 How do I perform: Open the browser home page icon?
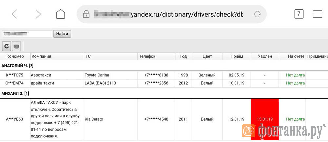click(x=60, y=14)
